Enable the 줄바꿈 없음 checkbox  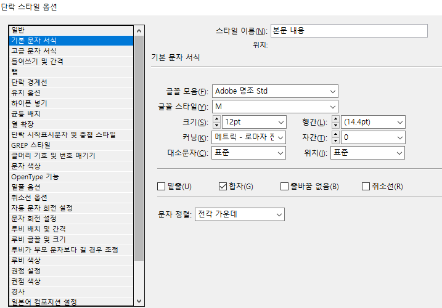[x=284, y=186]
